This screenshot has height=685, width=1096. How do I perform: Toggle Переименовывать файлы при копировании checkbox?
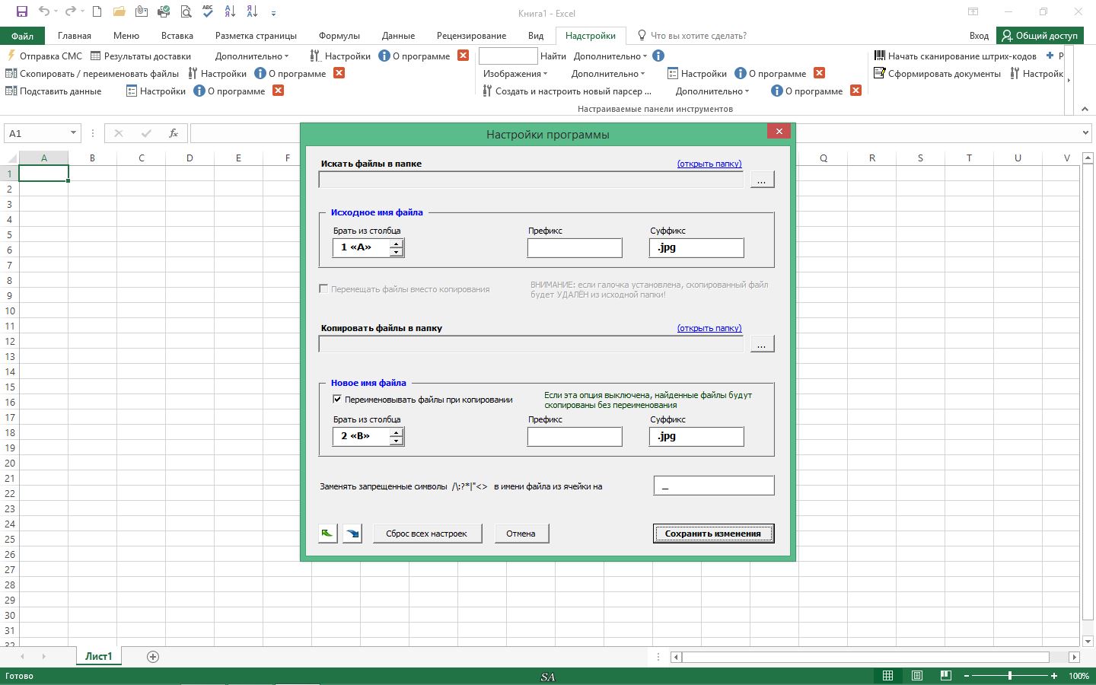pyautogui.click(x=337, y=399)
